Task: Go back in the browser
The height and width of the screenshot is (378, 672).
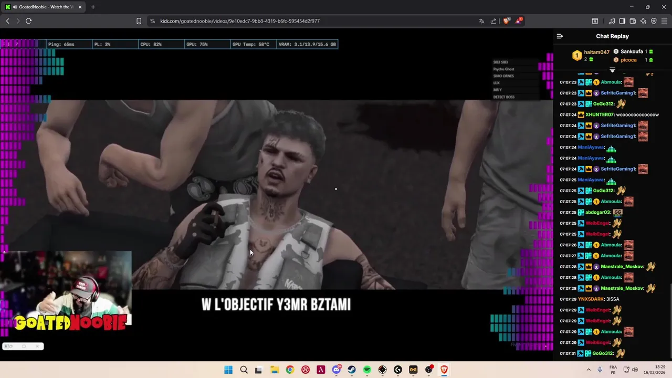Action: (8, 21)
